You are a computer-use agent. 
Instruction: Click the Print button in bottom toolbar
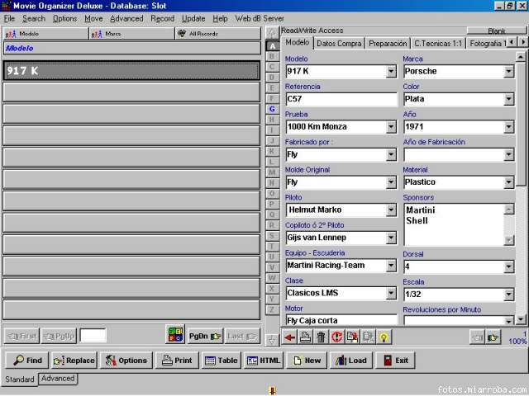click(177, 361)
